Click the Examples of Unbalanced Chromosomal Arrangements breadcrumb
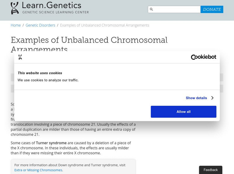 click(104, 25)
